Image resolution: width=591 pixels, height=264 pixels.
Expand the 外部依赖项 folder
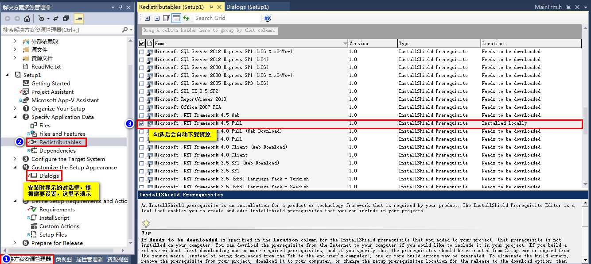coord(15,41)
